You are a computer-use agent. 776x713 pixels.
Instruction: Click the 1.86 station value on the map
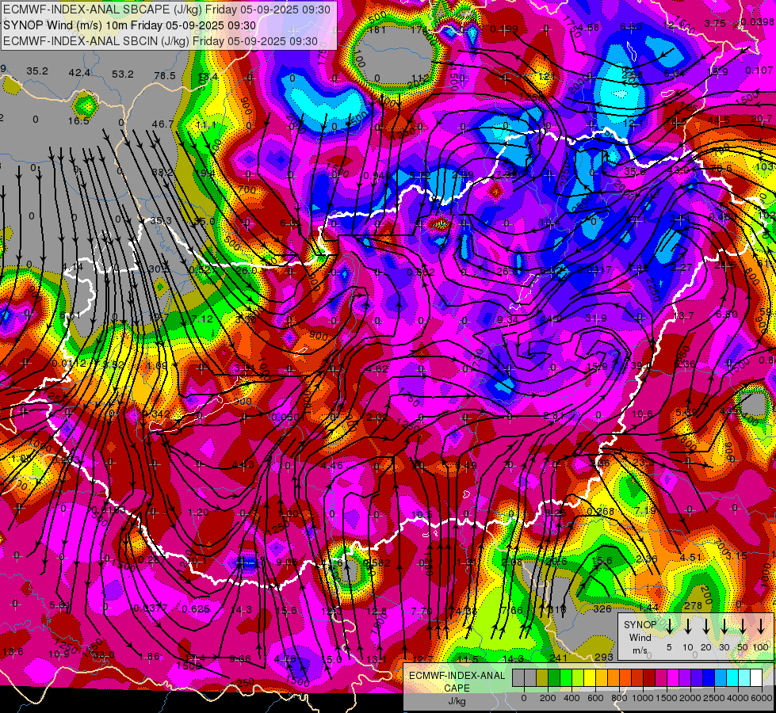coord(150,657)
